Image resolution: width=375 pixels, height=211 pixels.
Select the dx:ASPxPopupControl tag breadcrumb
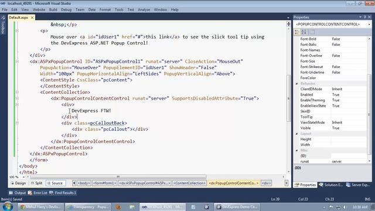click(145, 183)
